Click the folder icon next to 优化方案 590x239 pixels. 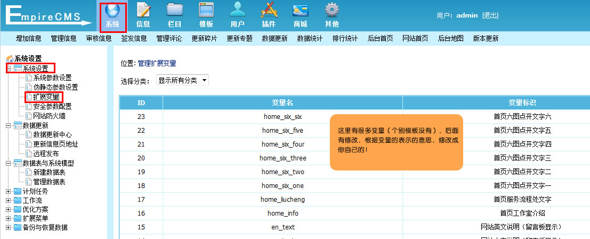(18, 209)
